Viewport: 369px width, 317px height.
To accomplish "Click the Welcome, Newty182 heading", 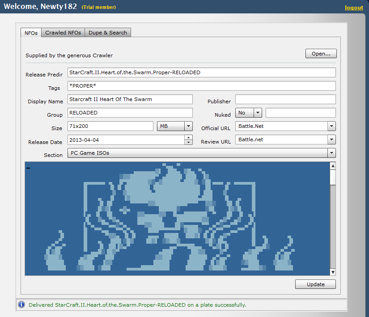I will [x=40, y=6].
